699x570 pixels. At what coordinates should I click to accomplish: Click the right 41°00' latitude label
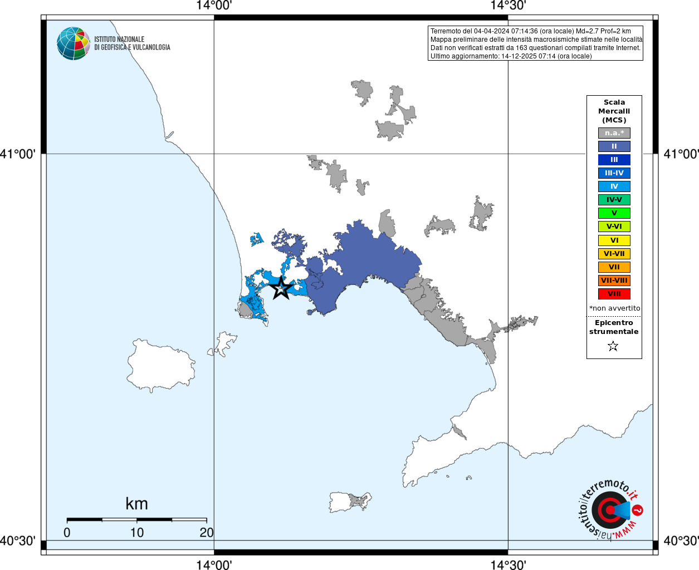pos(681,154)
